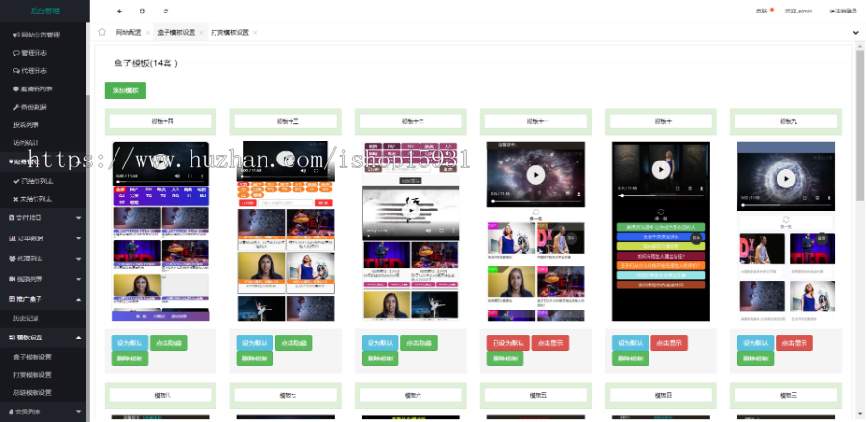Click the main page vertical scrollbar
This screenshot has width=866, height=422.
[x=860, y=126]
